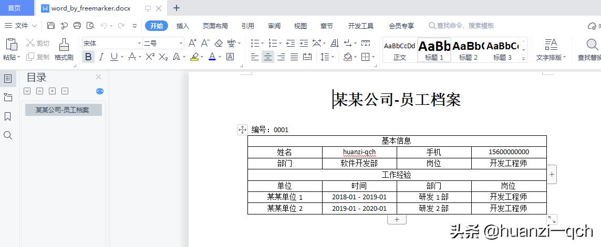The image size is (601, 247).
Task: Apply Superscript X² formatting
Action: pos(150,57)
